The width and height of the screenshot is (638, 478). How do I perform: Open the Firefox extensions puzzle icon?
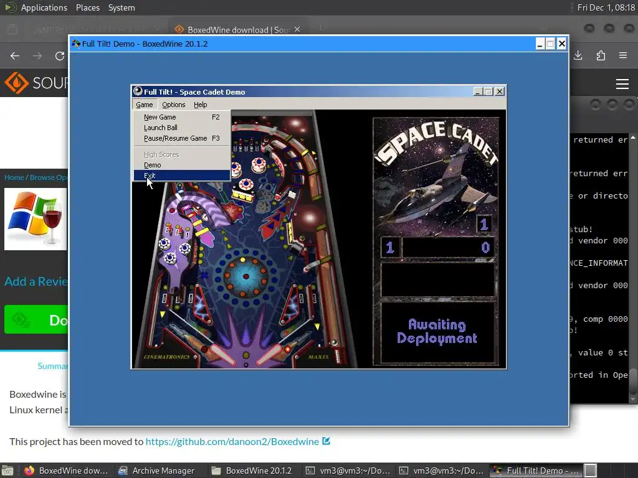click(x=601, y=55)
